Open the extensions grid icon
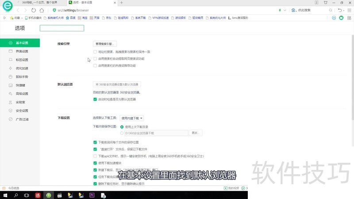The image size is (354, 199). tap(349, 18)
